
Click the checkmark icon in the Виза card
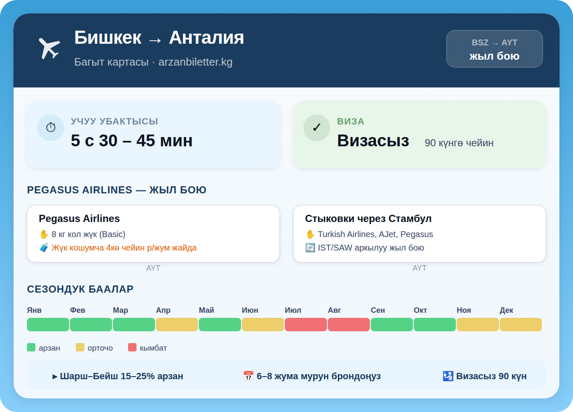(317, 128)
